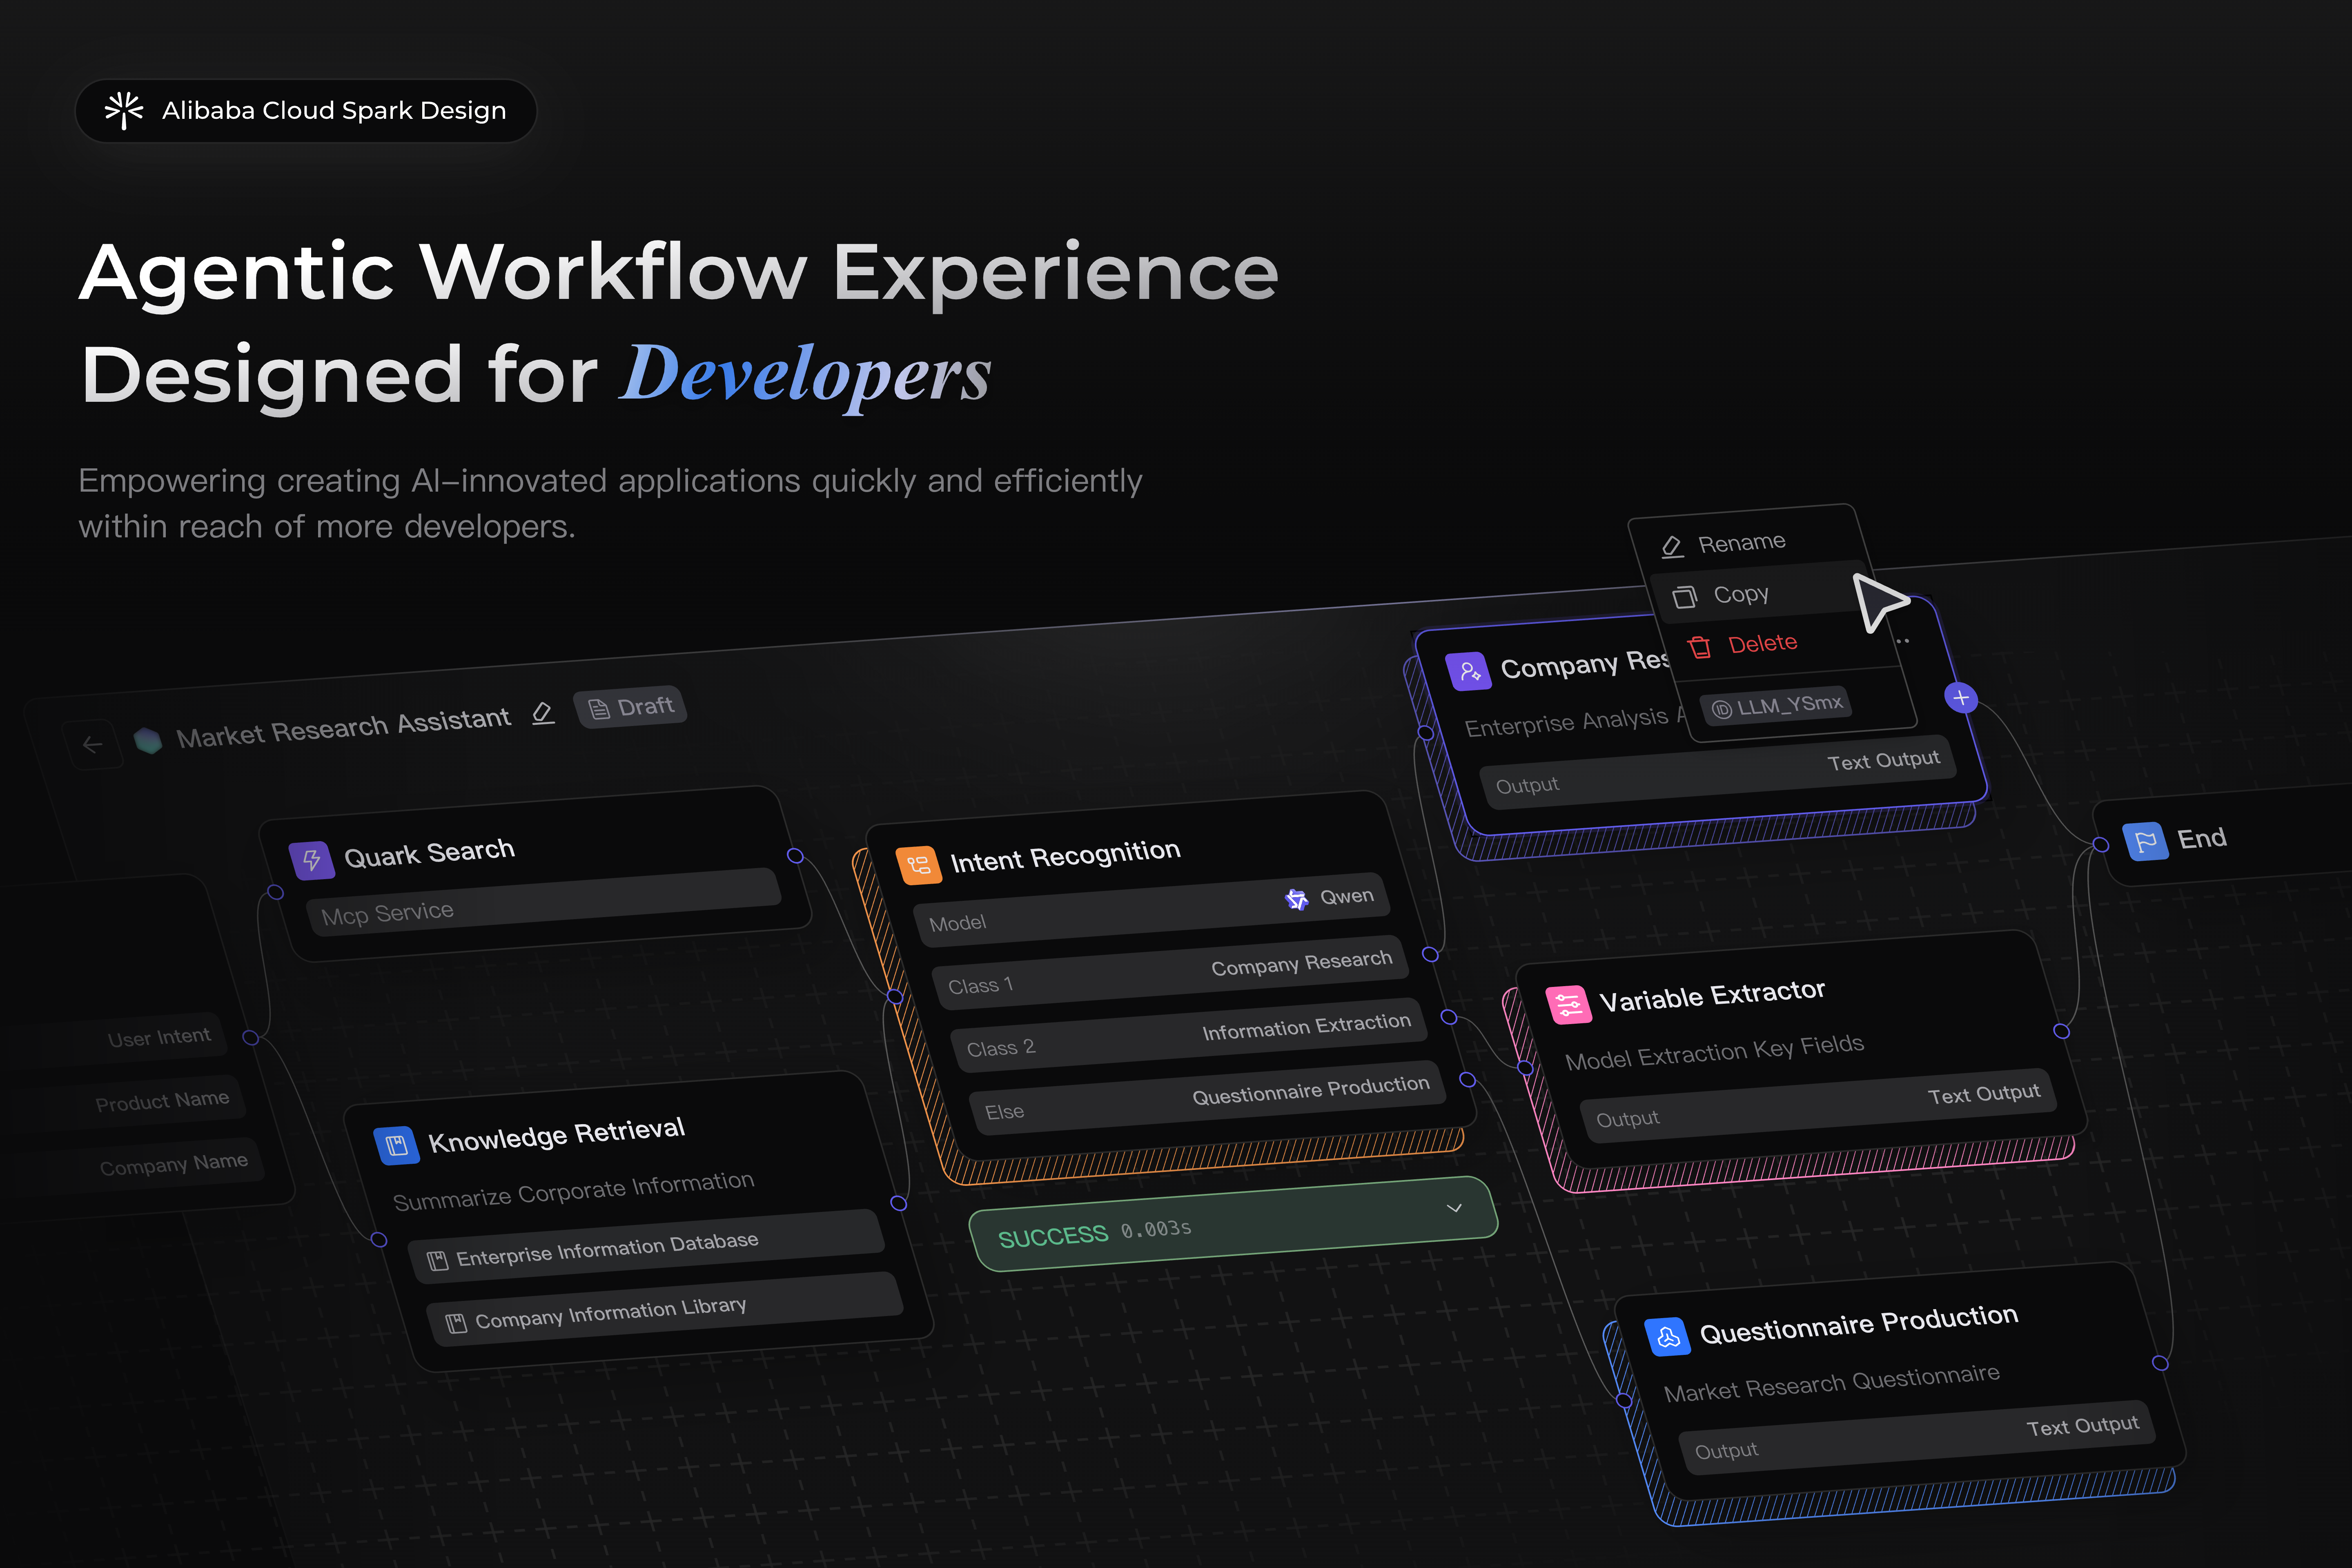
Task: Click the End node input connector dot
Action: 2101,845
